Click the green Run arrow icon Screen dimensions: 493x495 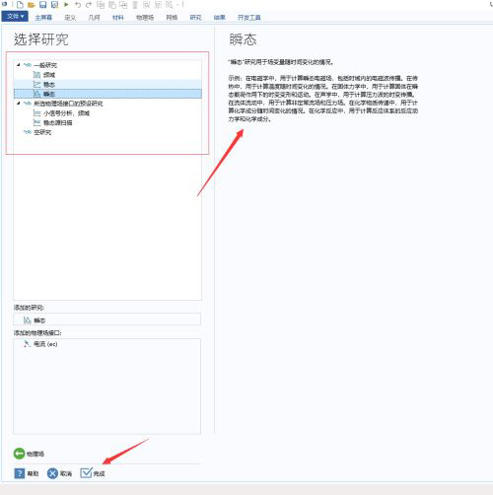click(x=66, y=5)
